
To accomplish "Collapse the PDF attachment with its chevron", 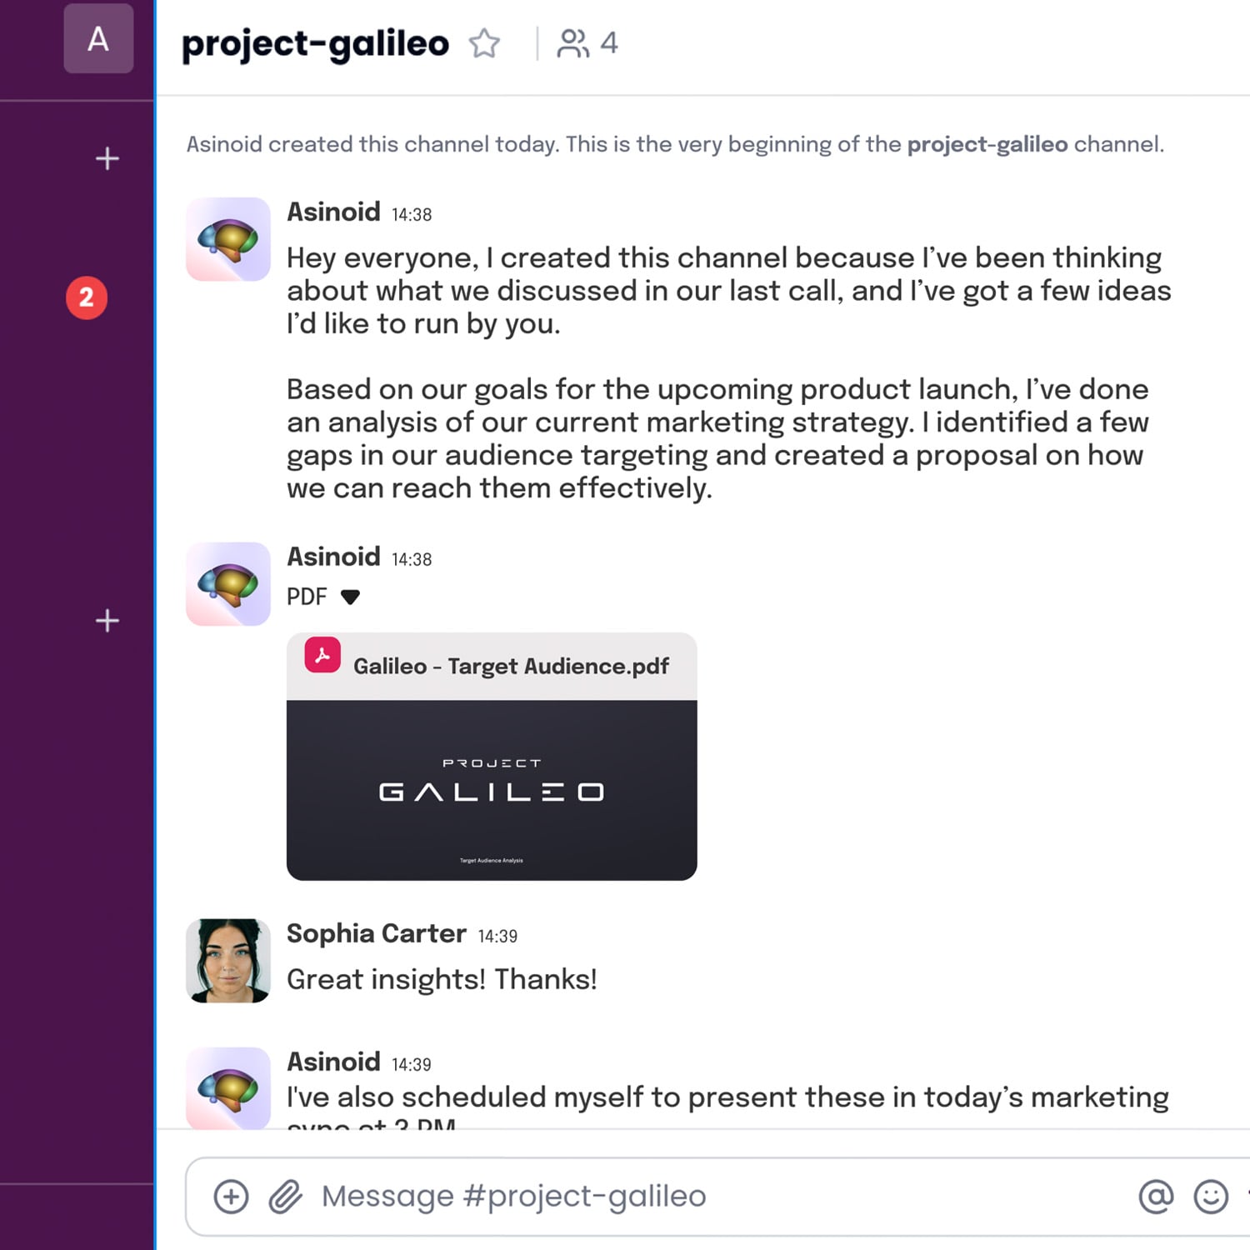I will (x=351, y=597).
